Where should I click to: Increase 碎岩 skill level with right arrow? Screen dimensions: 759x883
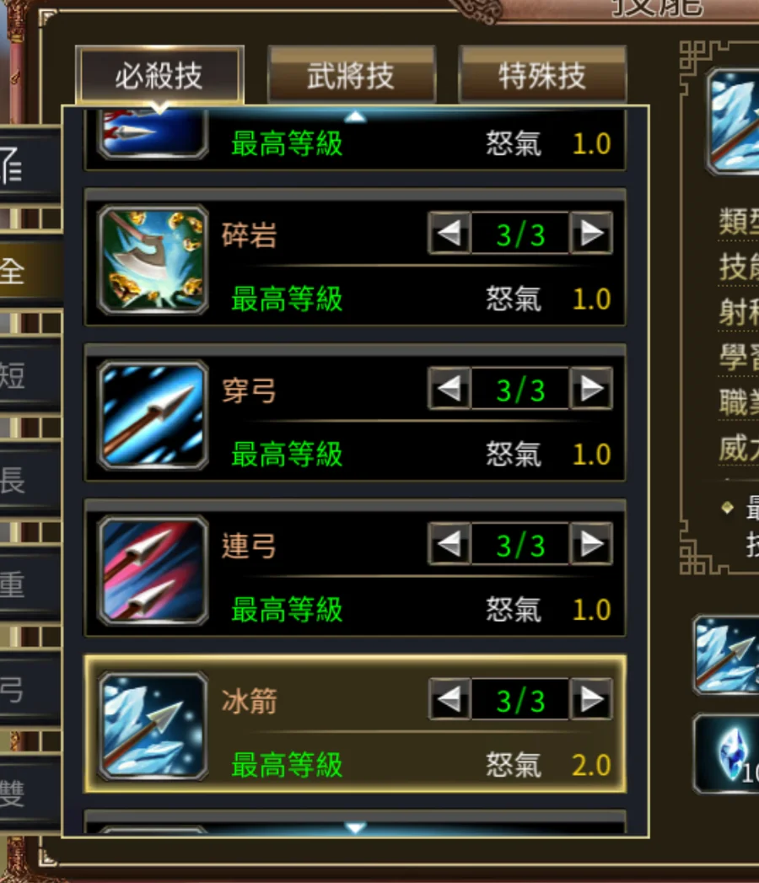pos(591,233)
